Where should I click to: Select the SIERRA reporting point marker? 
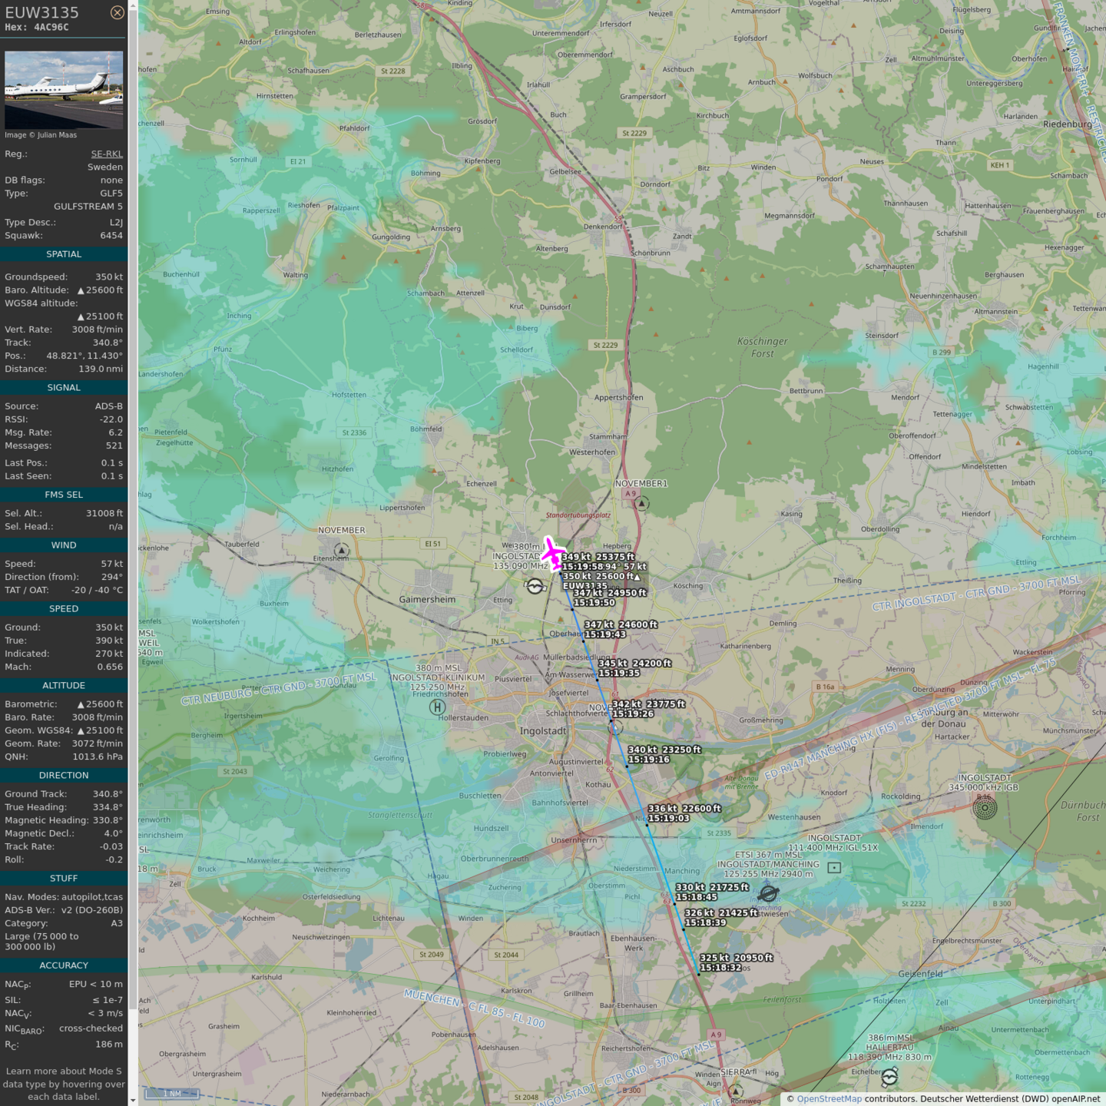736,1091
